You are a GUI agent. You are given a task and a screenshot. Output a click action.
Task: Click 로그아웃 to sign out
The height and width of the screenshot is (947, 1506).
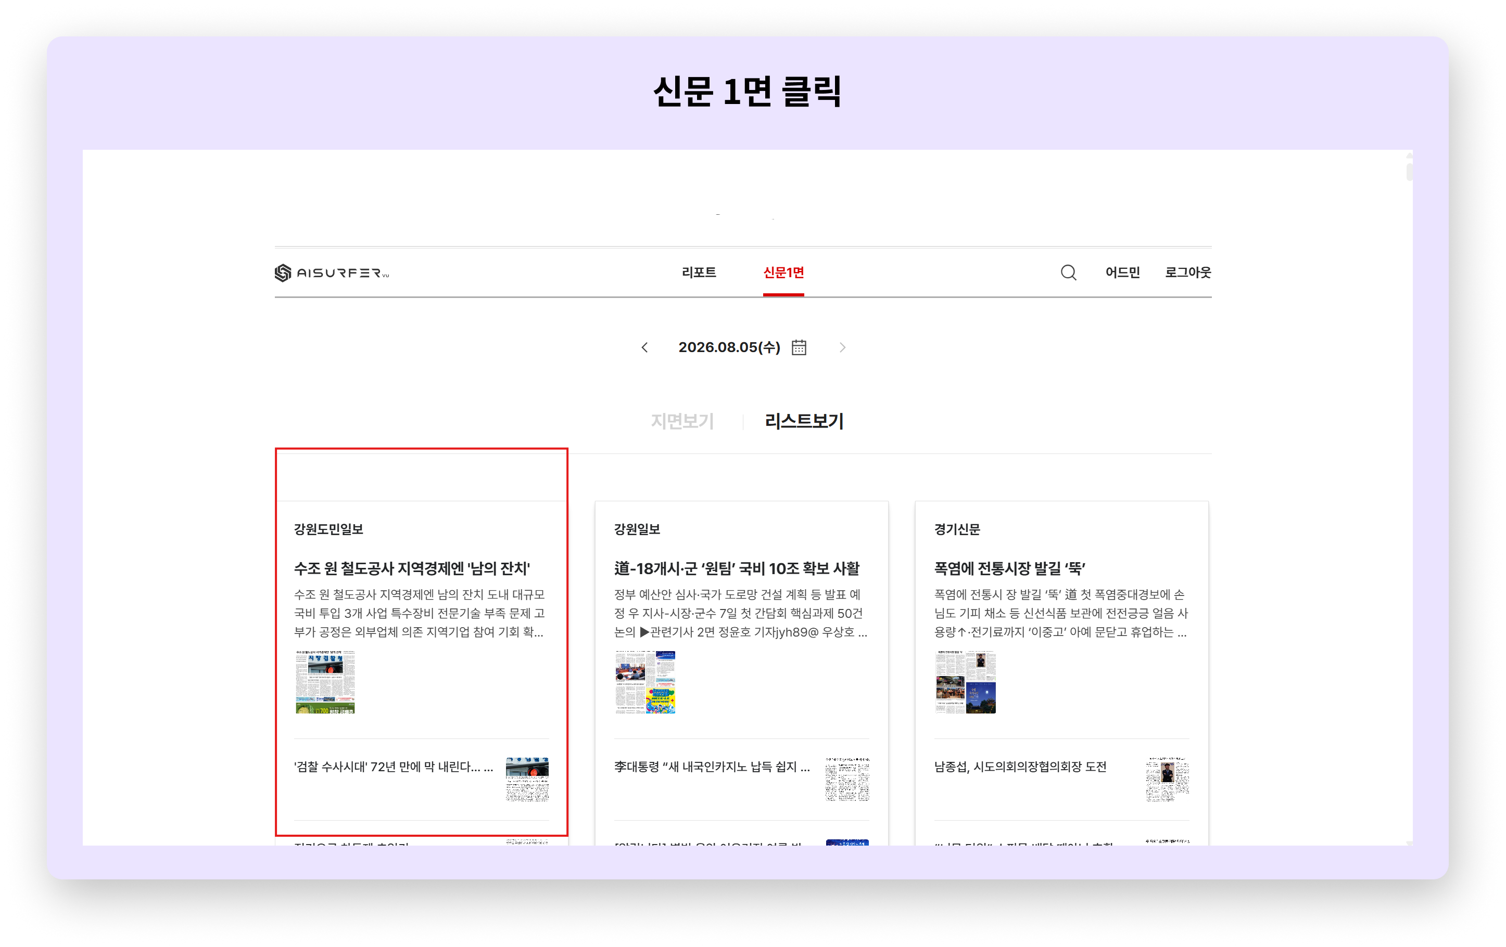(x=1187, y=273)
